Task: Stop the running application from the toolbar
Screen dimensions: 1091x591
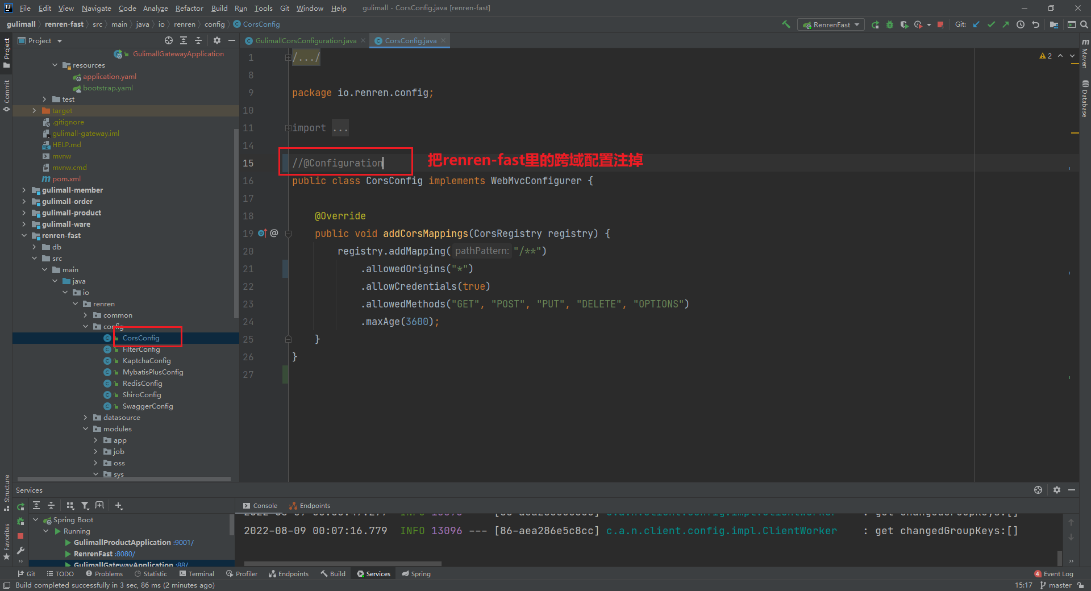Action: pyautogui.click(x=940, y=24)
